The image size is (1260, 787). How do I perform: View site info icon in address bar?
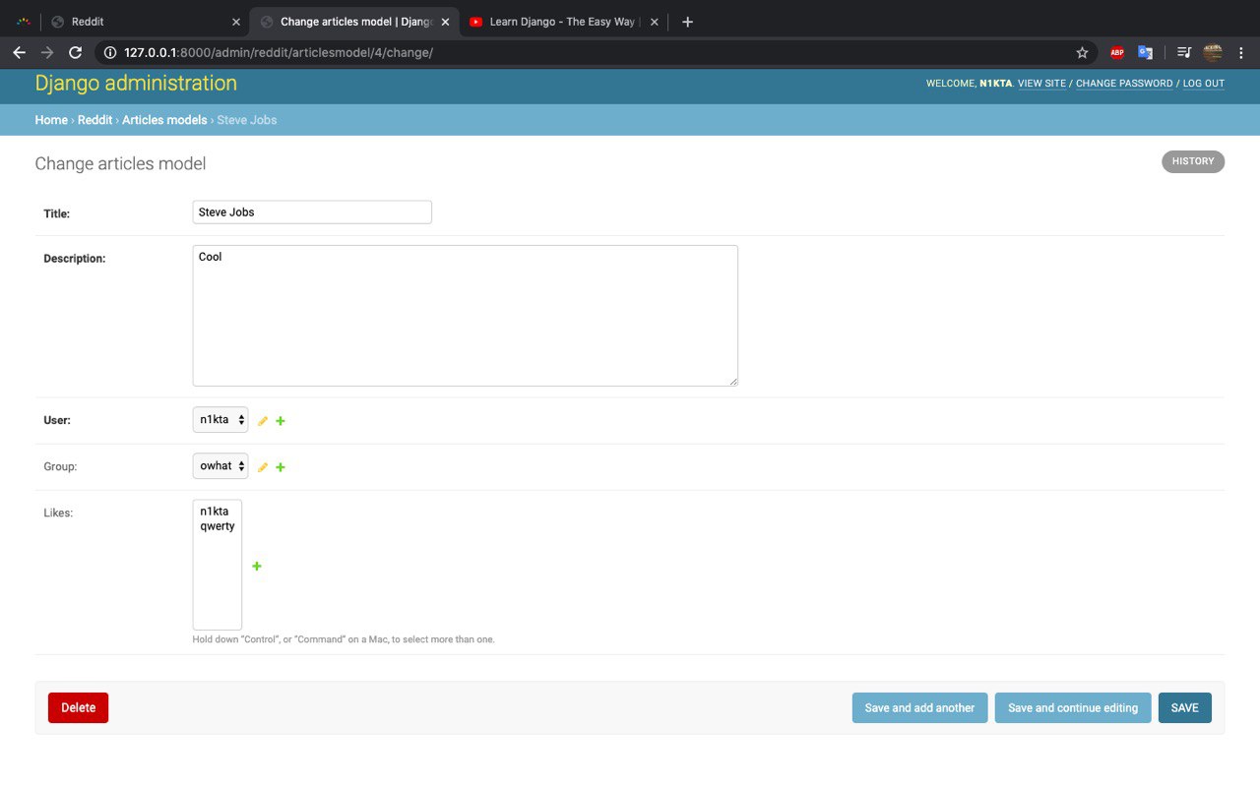coord(110,52)
